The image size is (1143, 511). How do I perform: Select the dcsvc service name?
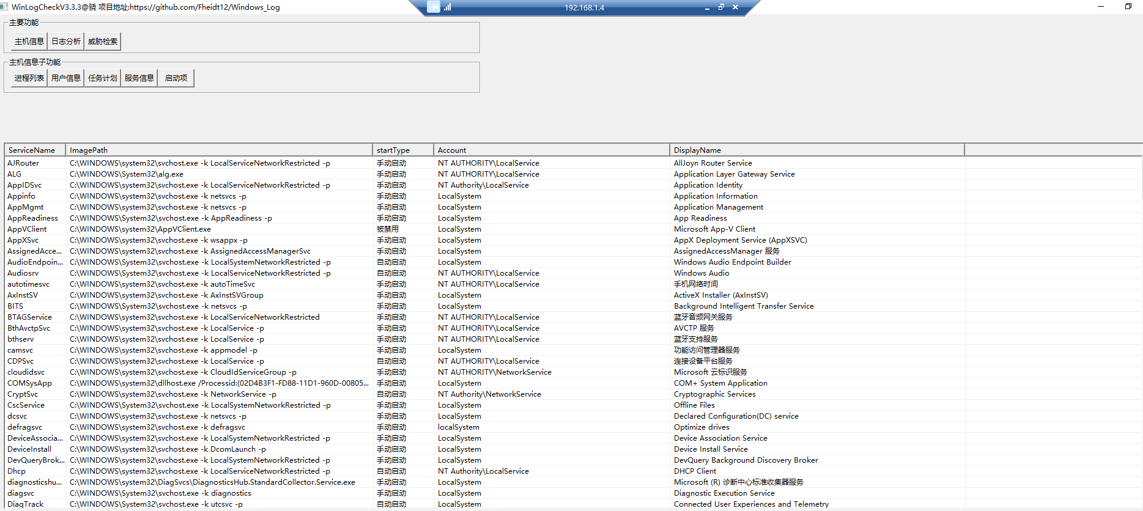[x=17, y=416]
